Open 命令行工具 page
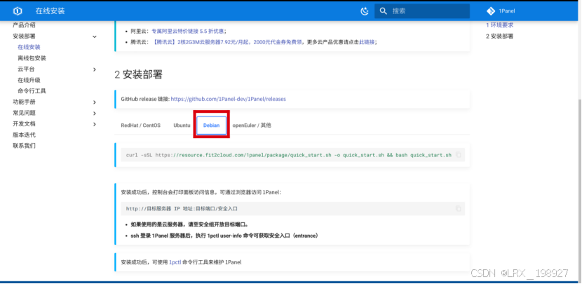Image resolution: width=582 pixels, height=284 pixels. [32, 91]
